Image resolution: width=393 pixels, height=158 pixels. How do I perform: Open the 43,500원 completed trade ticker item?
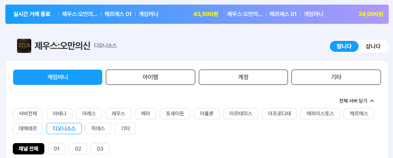[140, 14]
